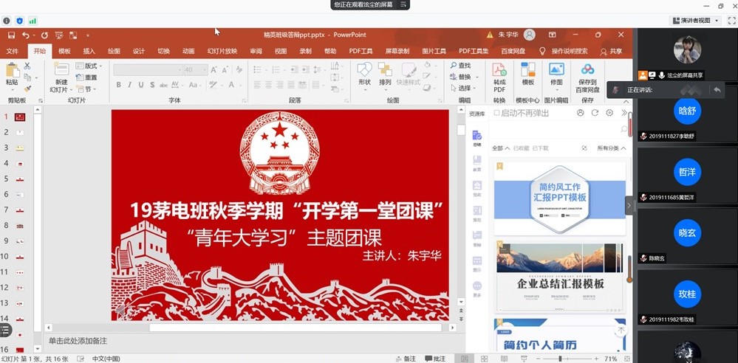The height and width of the screenshot is (363, 738).
Task: Apply Bold formatting button
Action: 118,85
